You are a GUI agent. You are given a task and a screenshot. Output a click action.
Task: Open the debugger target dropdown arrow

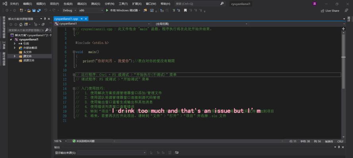pos(140,11)
